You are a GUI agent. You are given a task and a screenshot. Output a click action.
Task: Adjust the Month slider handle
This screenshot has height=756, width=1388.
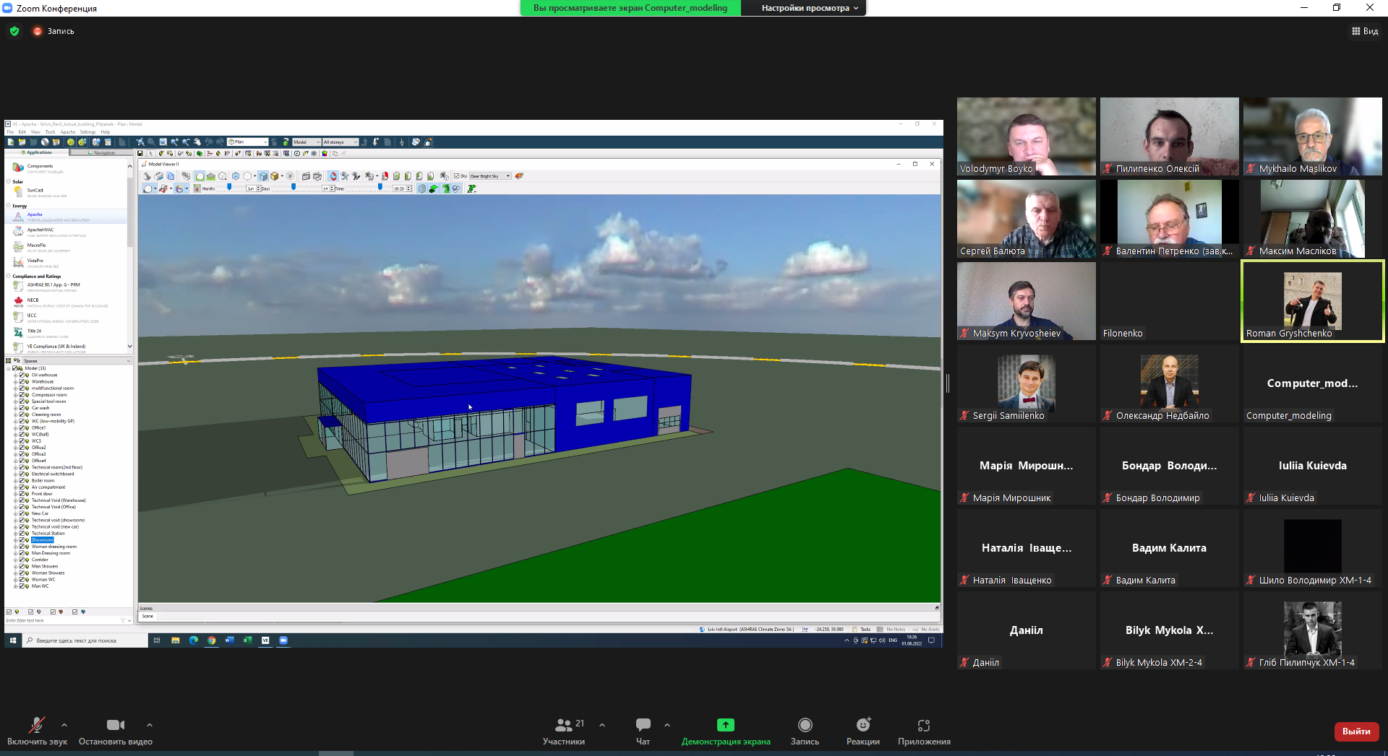click(x=230, y=187)
